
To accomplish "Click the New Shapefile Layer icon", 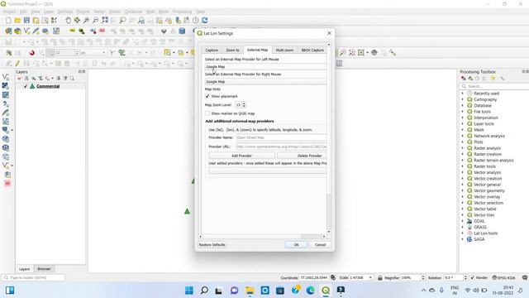I will (x=26, y=31).
